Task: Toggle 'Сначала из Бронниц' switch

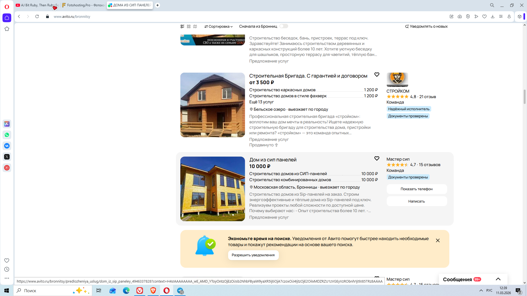Action: (284, 26)
